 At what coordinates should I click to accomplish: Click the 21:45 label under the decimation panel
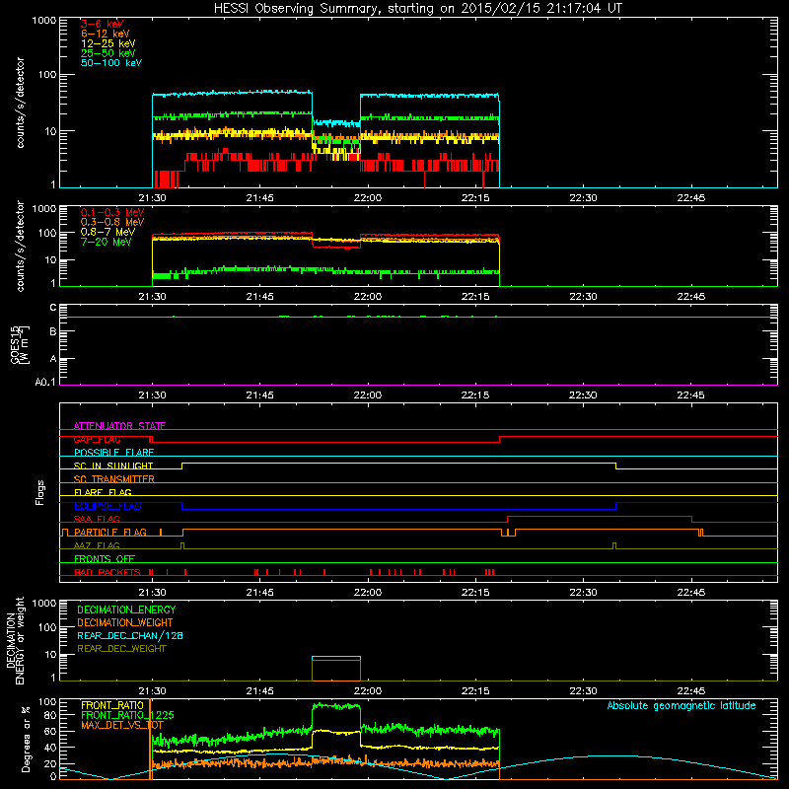pyautogui.click(x=259, y=691)
